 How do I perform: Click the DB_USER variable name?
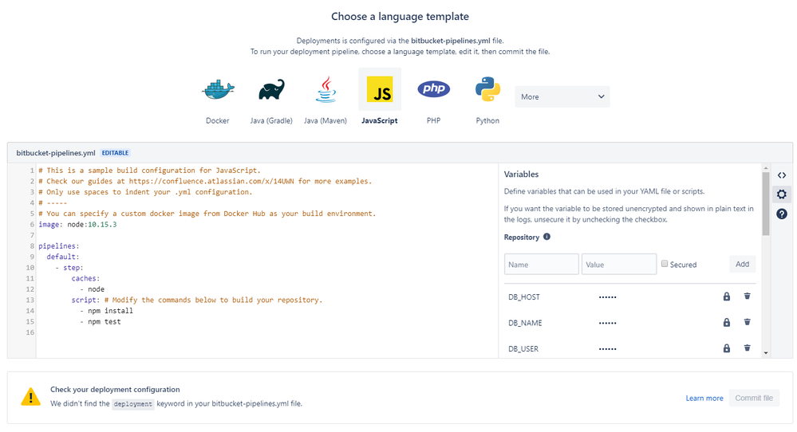[x=523, y=349]
